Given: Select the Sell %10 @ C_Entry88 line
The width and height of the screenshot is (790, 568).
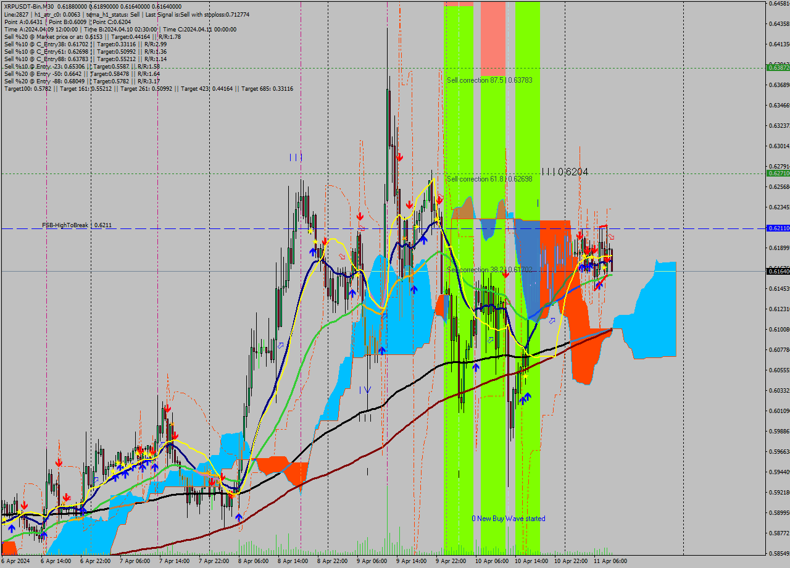Looking at the screenshot, I should coord(85,59).
